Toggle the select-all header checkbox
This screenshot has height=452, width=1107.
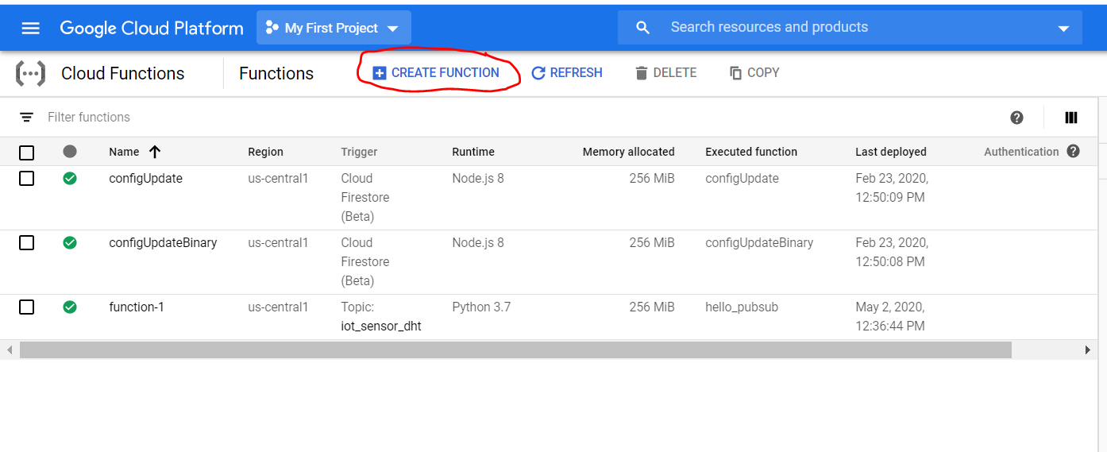[26, 153]
